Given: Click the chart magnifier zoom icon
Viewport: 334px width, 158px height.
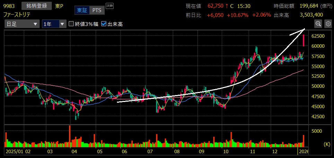Looking at the screenshot, I should (x=318, y=24).
